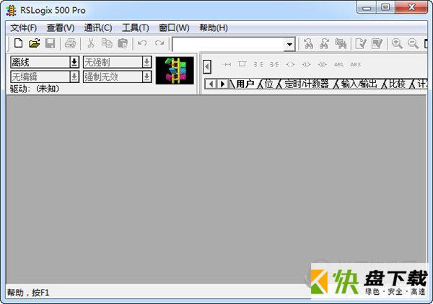Switch to the 输入/输出 tab
Screen dimensions: 433x304
point(359,84)
